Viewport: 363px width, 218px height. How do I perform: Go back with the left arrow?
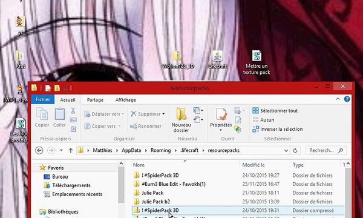[x=39, y=150]
